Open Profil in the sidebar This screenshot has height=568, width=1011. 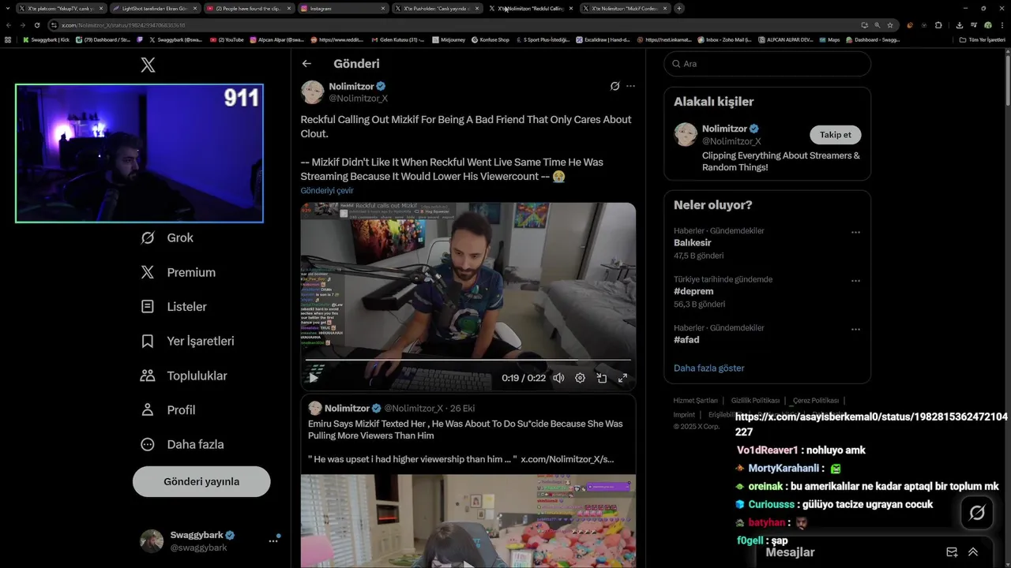pos(167,410)
